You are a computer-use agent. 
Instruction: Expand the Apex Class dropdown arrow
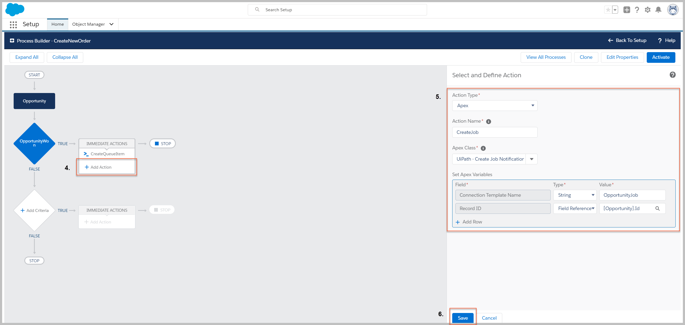click(x=531, y=159)
